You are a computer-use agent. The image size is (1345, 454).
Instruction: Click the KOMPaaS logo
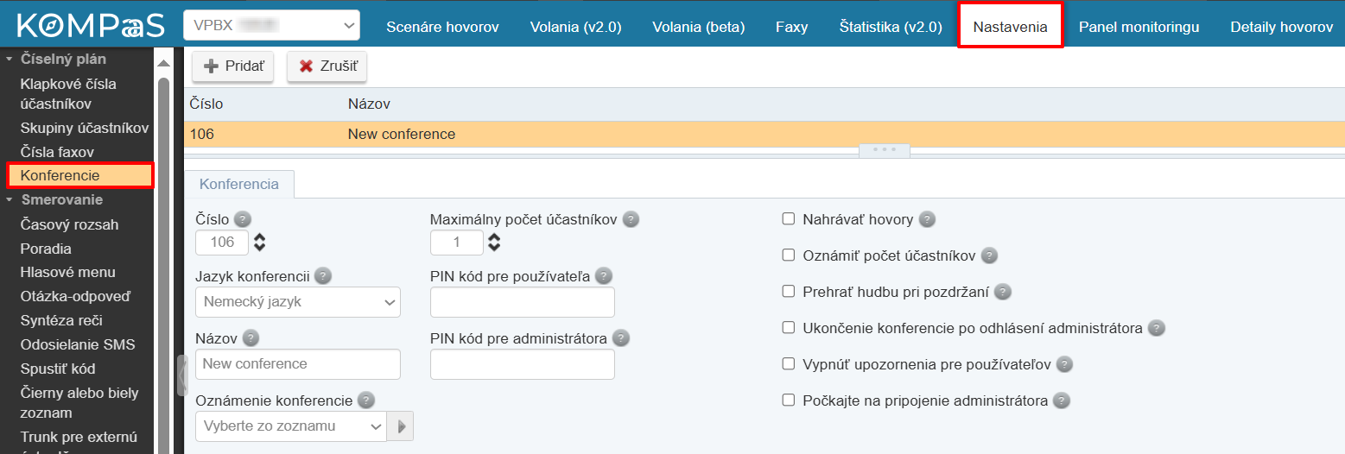[90, 26]
